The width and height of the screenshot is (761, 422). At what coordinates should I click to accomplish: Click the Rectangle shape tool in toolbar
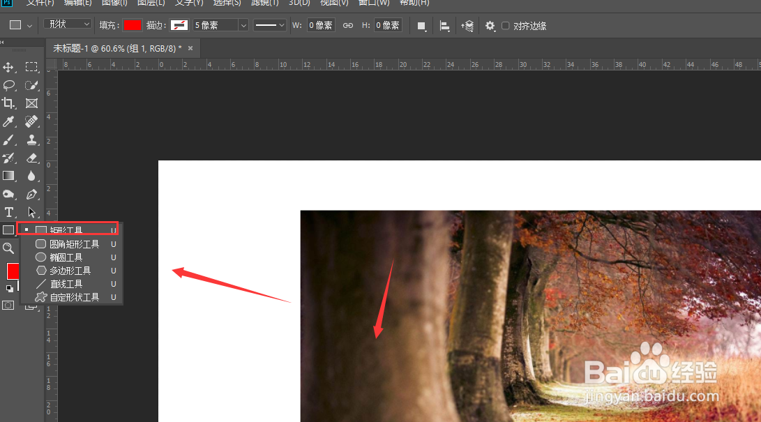tap(8, 230)
